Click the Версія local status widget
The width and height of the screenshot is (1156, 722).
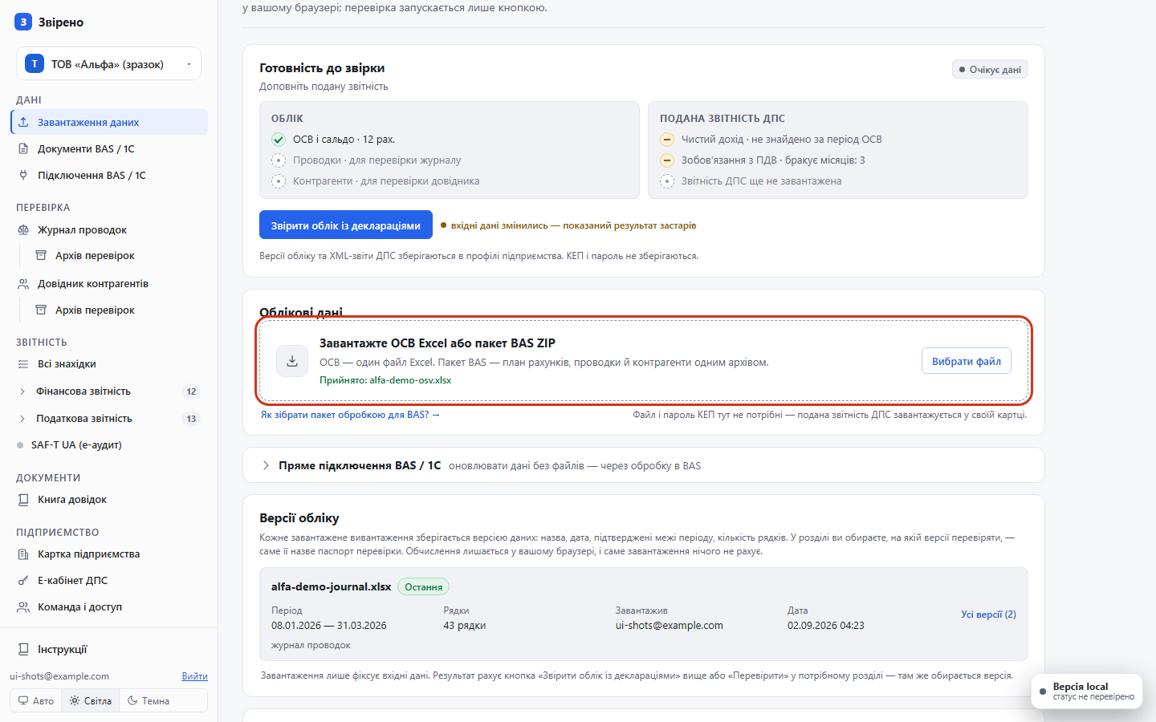pos(1087,692)
